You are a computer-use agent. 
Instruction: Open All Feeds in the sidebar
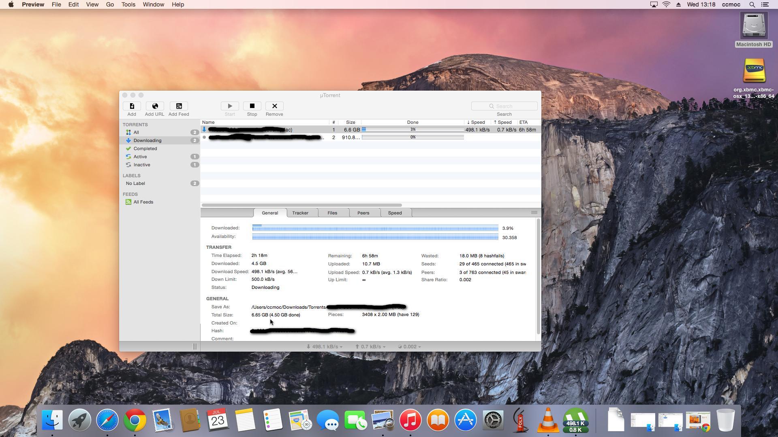[x=160, y=202]
